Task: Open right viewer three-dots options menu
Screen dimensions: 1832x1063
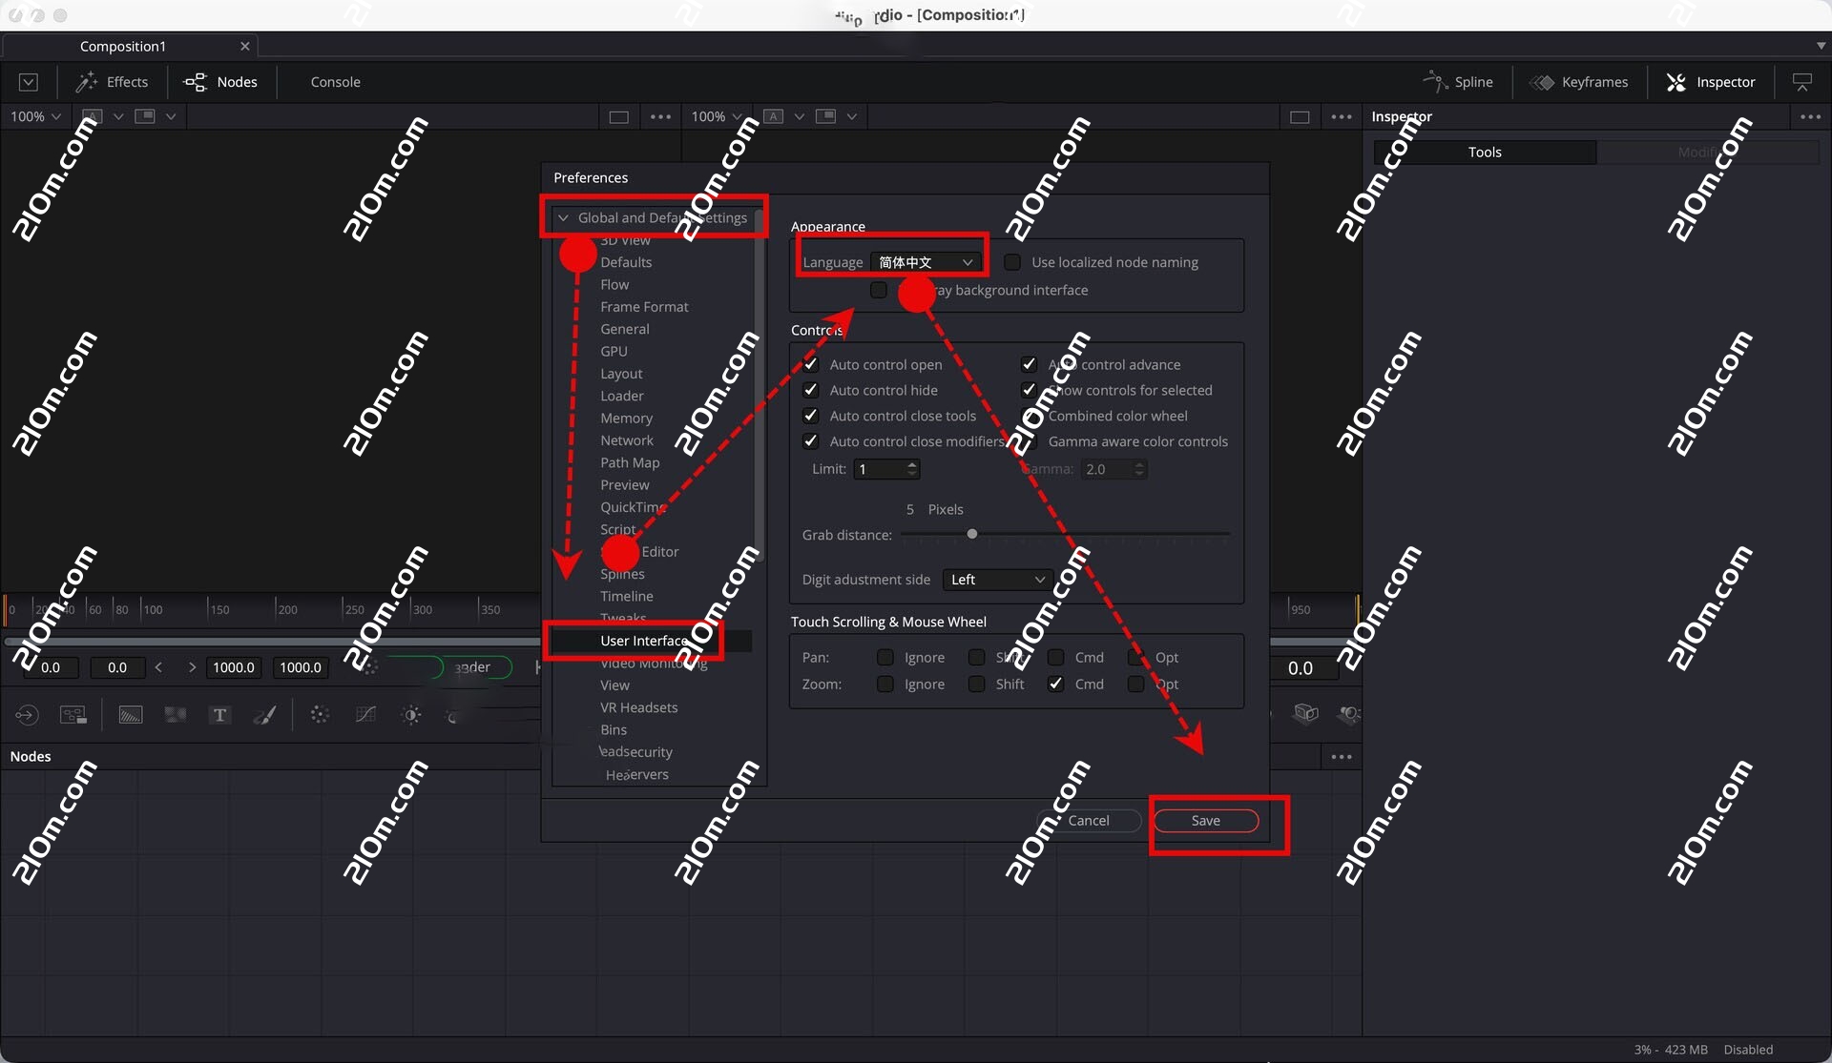Action: point(1342,116)
